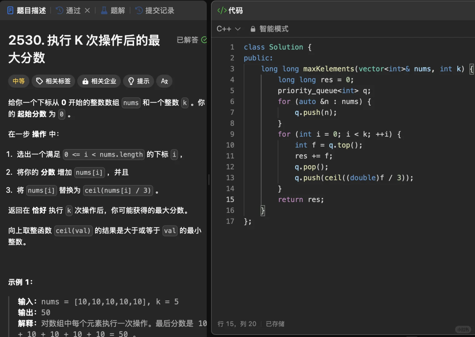Click the 输出: 50 line
This screenshot has width=475, height=337.
[x=34, y=313]
